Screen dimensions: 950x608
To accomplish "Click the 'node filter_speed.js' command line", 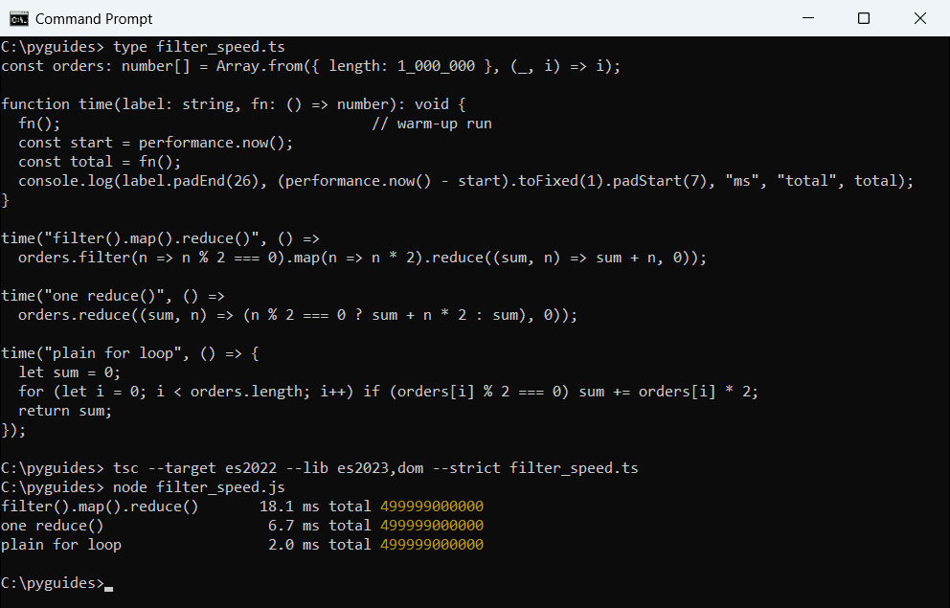I will tap(143, 487).
